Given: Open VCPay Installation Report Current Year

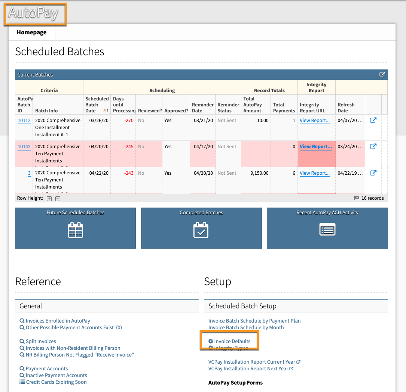Looking at the screenshot, I should point(252,362).
